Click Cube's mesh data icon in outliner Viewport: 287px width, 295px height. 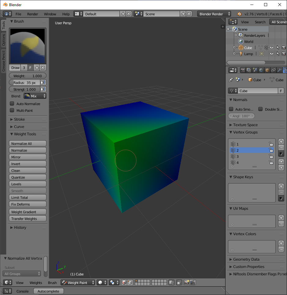pyautogui.click(x=261, y=47)
